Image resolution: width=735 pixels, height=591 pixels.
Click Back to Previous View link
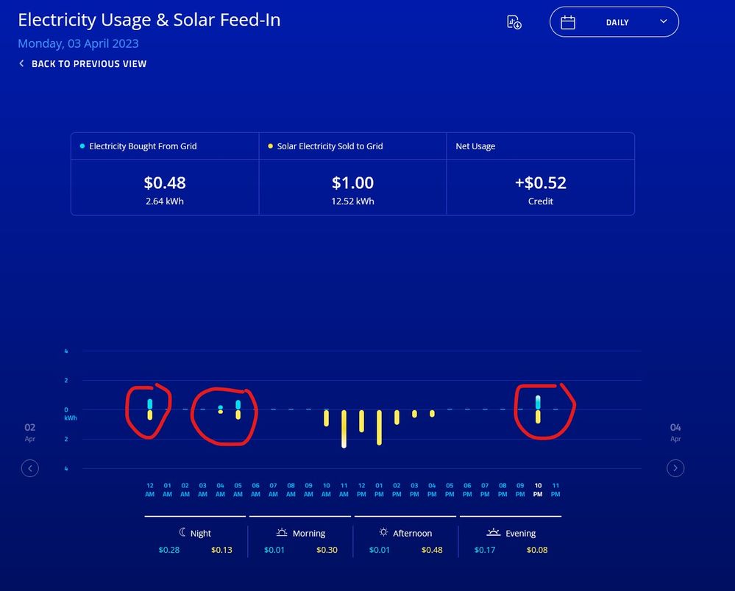click(x=88, y=64)
